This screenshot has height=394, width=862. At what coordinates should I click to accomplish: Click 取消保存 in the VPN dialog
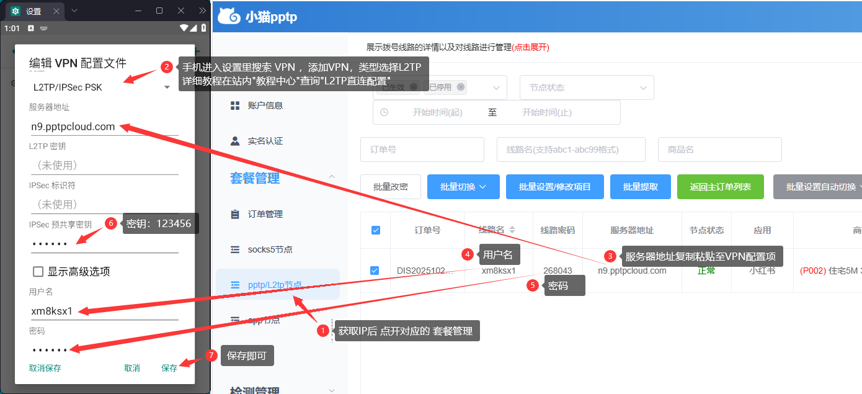coord(45,368)
